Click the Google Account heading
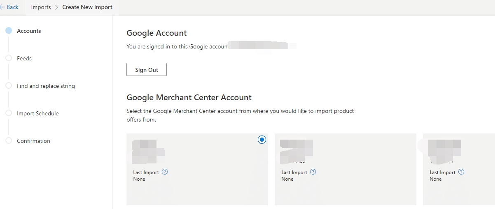Viewport: 495px width, 209px height. coord(156,33)
